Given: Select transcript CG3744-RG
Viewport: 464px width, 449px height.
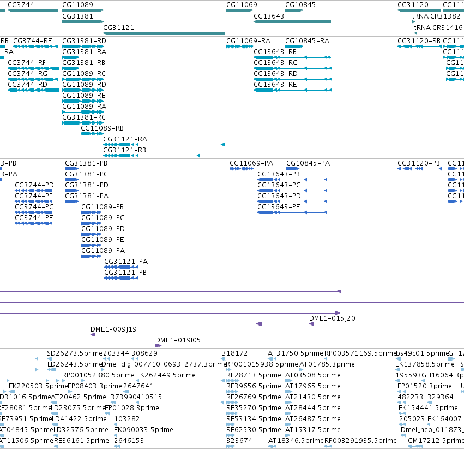Looking at the screenshot, I should [x=33, y=79].
